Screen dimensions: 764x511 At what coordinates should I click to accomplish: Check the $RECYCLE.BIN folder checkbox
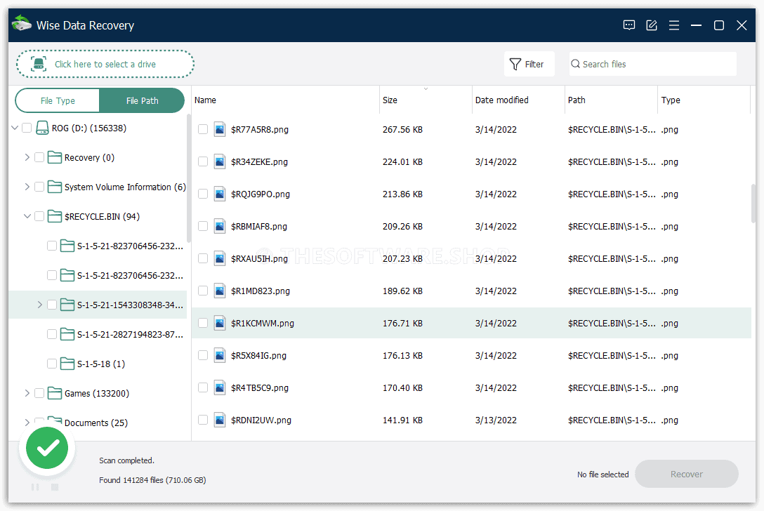coord(39,216)
